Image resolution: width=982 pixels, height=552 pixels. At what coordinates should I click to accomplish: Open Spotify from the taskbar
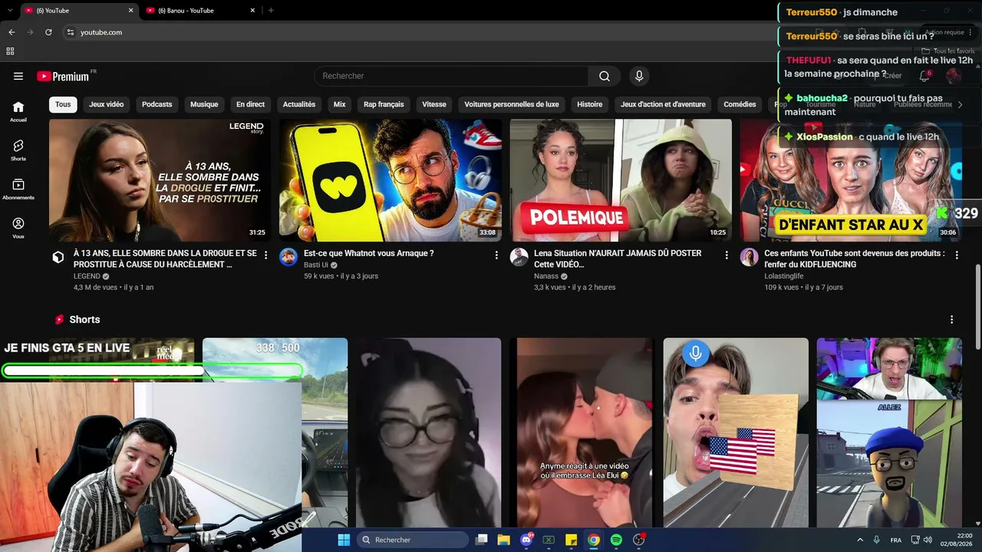tap(616, 540)
